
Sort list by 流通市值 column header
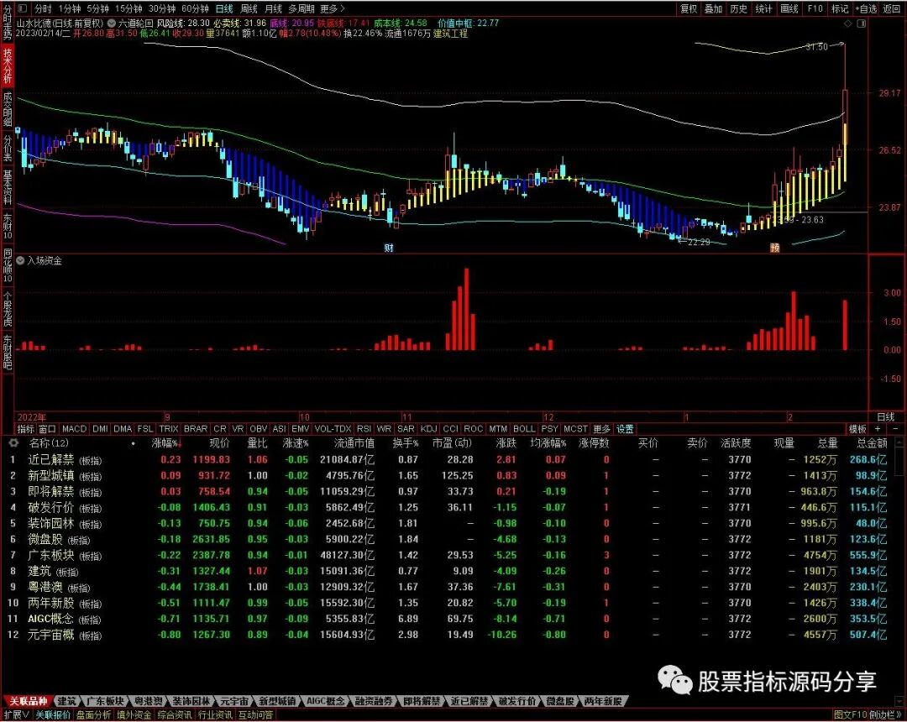[354, 443]
